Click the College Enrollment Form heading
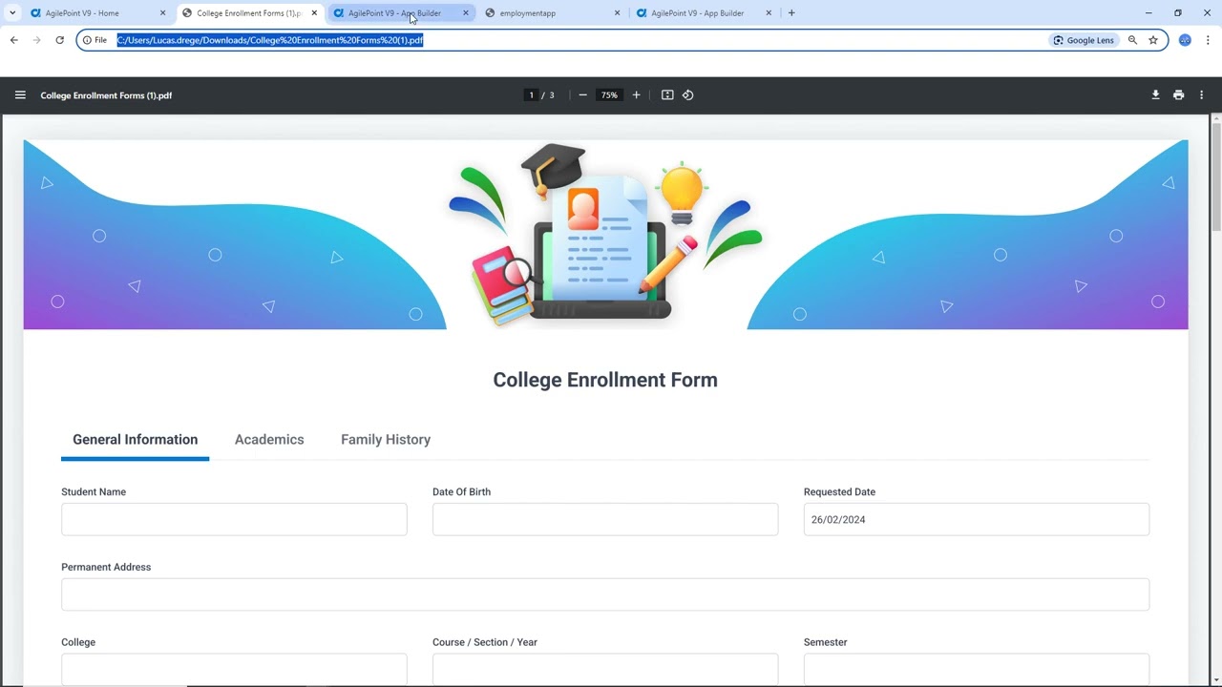The height and width of the screenshot is (687, 1222). click(605, 380)
